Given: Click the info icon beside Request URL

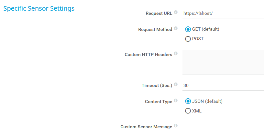Looking at the screenshot, I should click(176, 12).
